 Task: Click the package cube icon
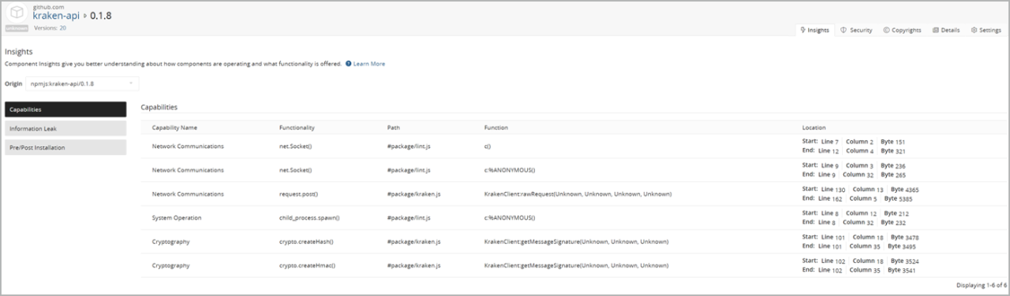click(x=17, y=13)
